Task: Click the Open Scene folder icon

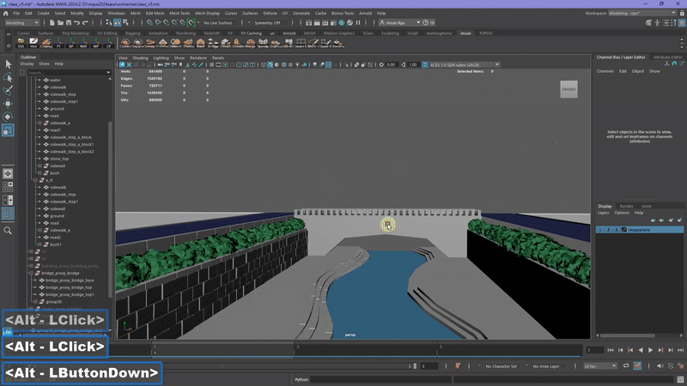Action: 60,23
